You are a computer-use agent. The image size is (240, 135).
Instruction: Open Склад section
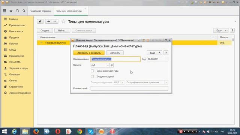tap(12, 50)
